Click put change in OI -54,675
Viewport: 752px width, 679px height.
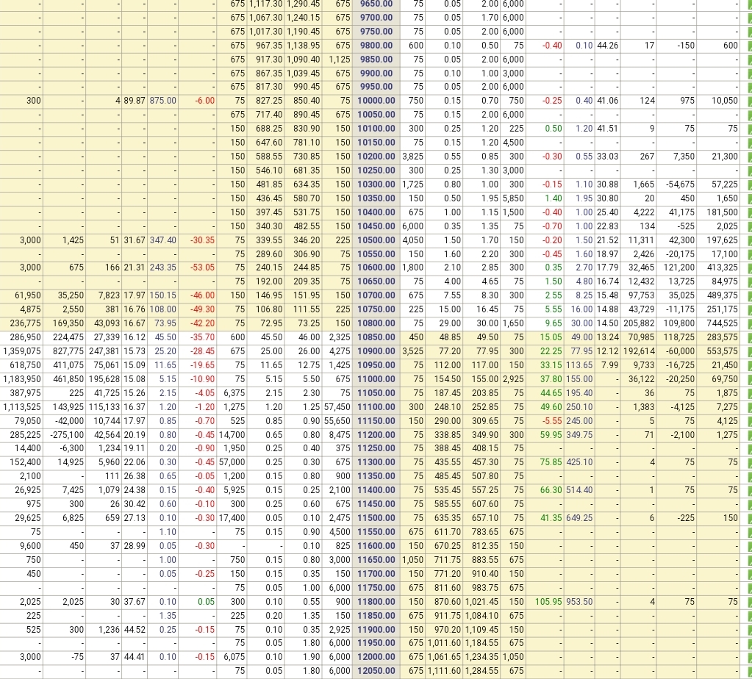pos(681,184)
